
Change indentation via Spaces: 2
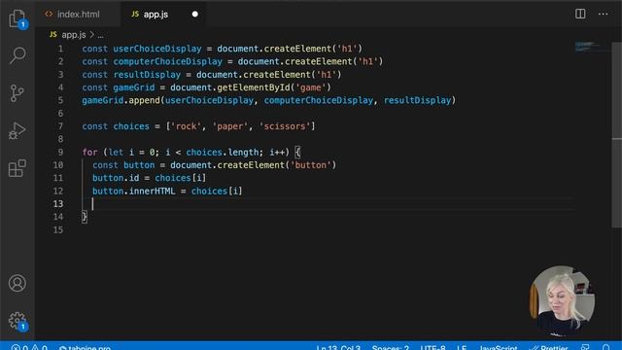[391, 347]
